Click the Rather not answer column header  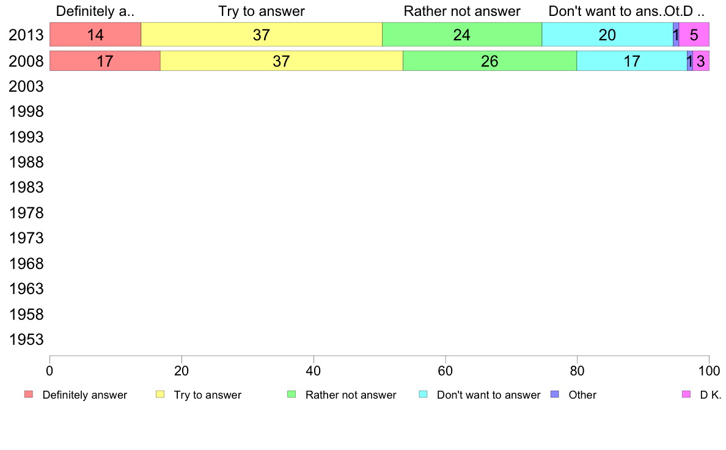point(462,12)
